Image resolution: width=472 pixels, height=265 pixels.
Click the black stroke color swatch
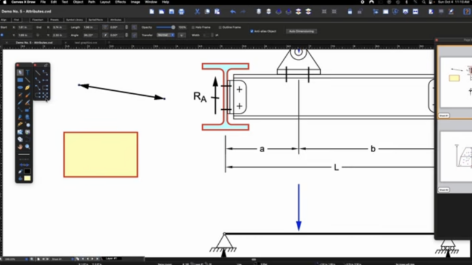click(x=28, y=171)
